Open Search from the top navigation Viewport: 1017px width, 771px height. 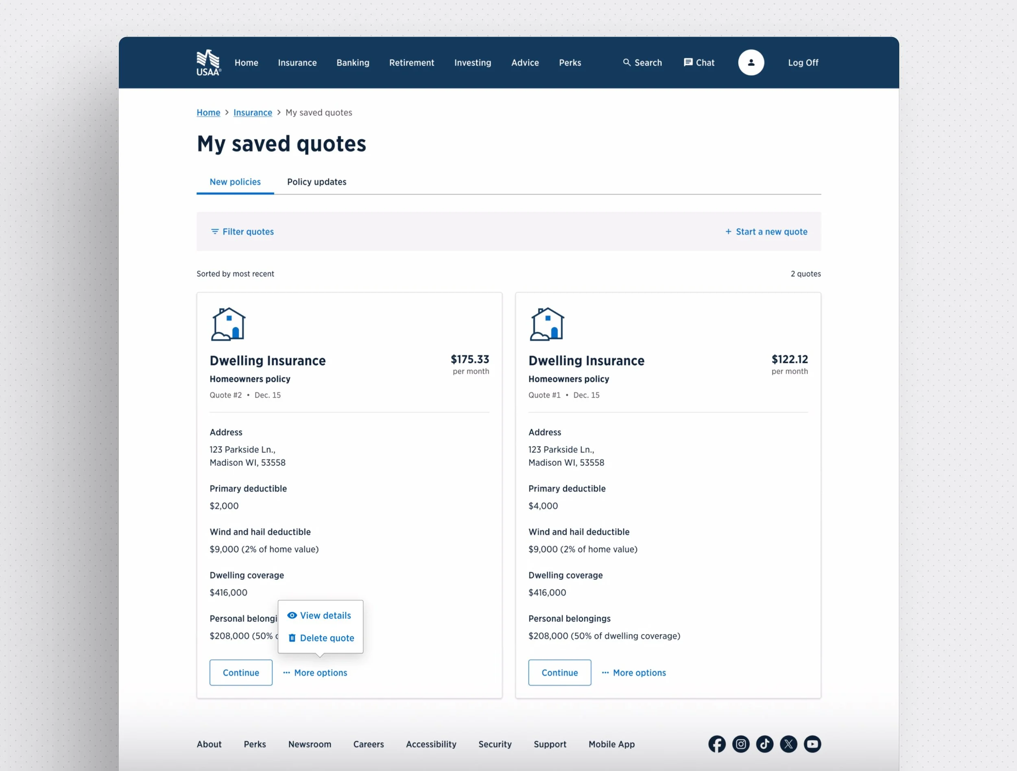point(642,63)
